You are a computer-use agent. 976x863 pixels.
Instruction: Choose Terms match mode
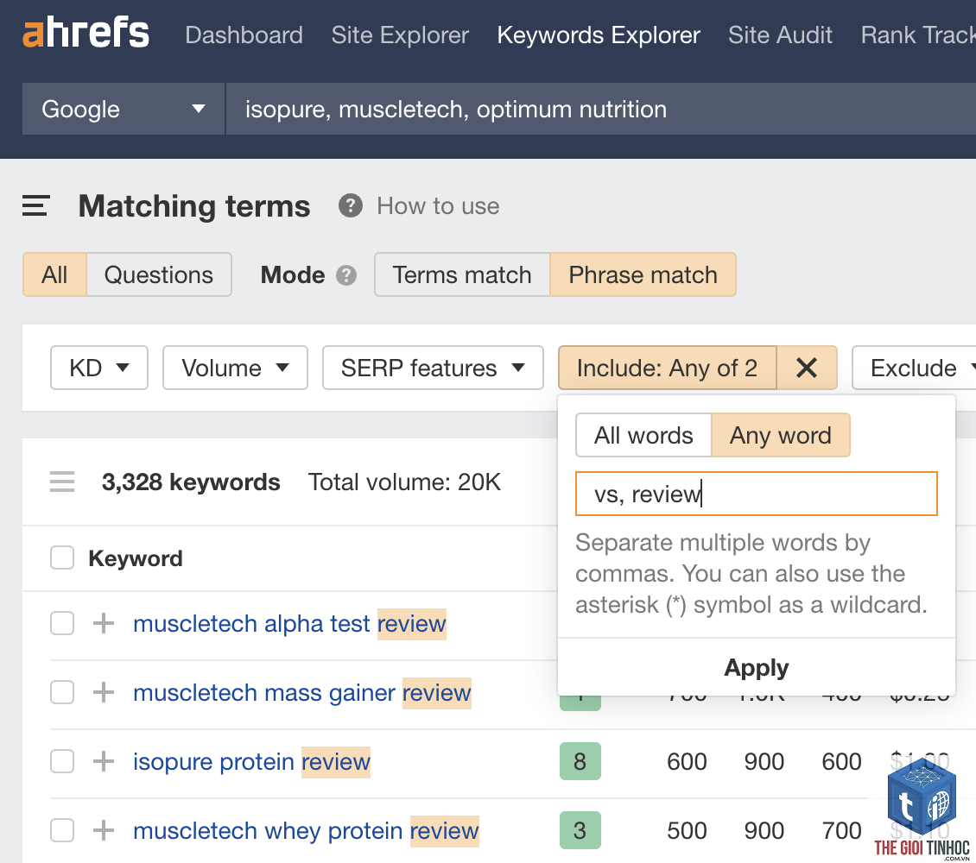(462, 274)
